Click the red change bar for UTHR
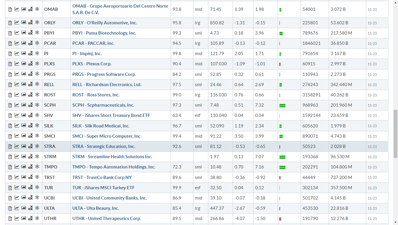Screen dimensions: 398x225 pyautogui.click(x=280, y=219)
